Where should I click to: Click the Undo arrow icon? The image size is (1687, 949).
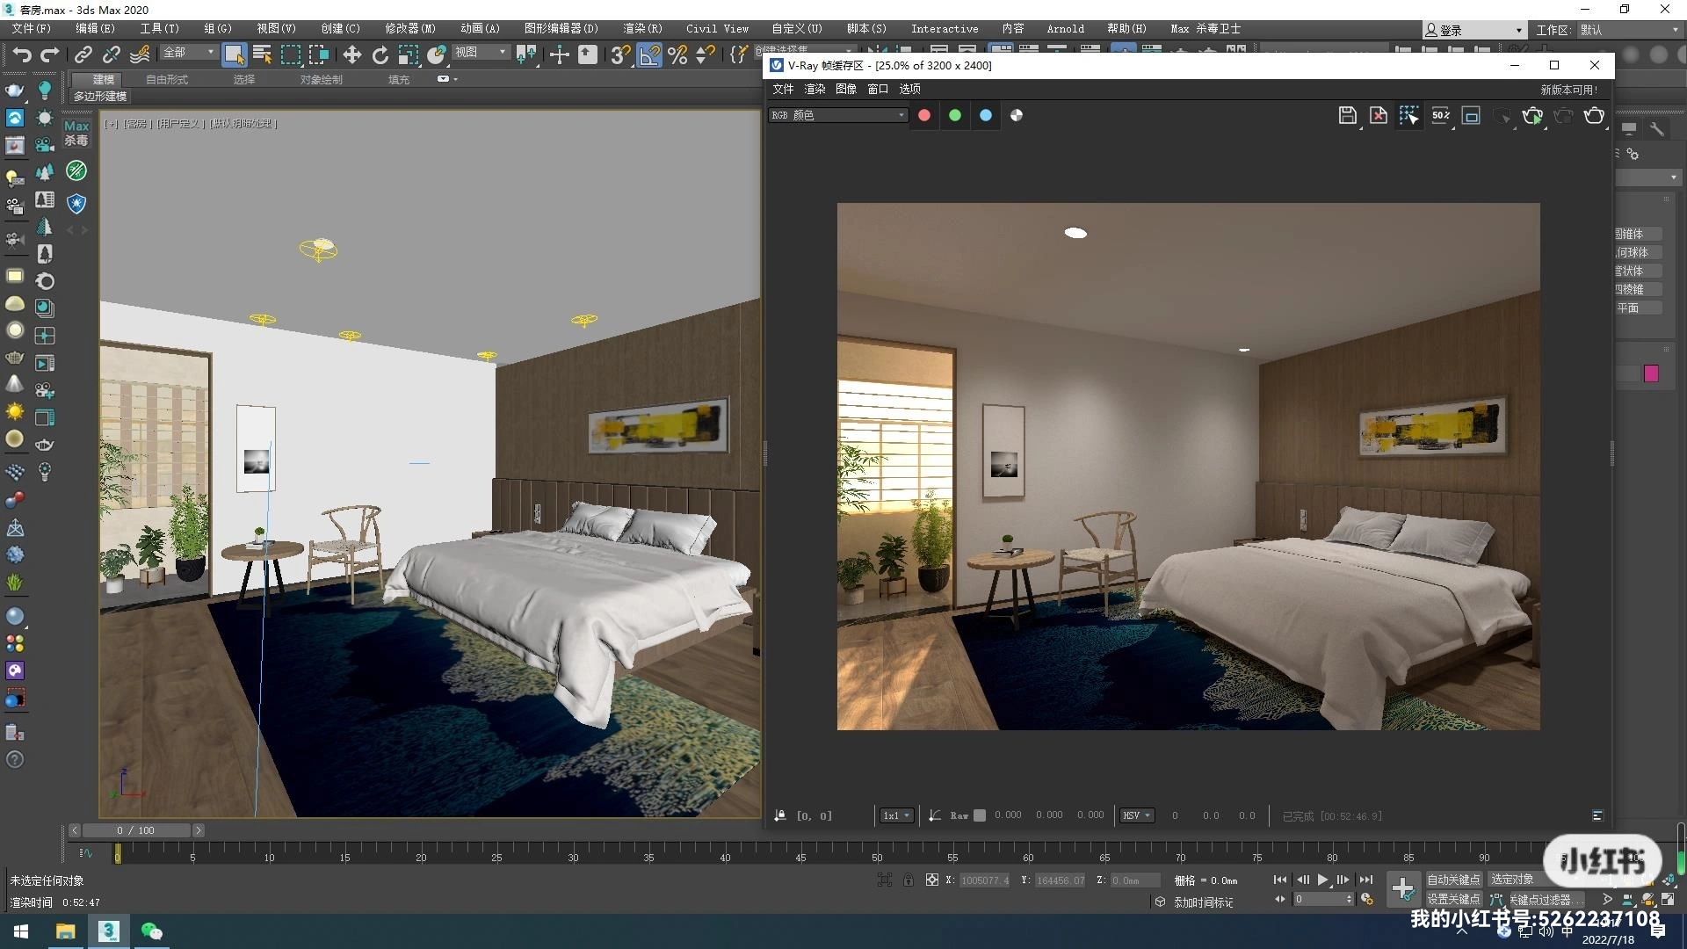click(21, 55)
